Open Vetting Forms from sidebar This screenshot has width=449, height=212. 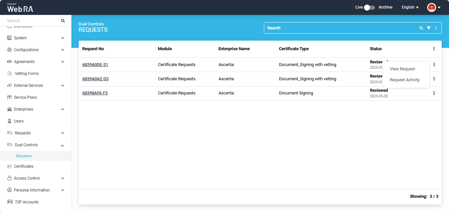tap(26, 74)
